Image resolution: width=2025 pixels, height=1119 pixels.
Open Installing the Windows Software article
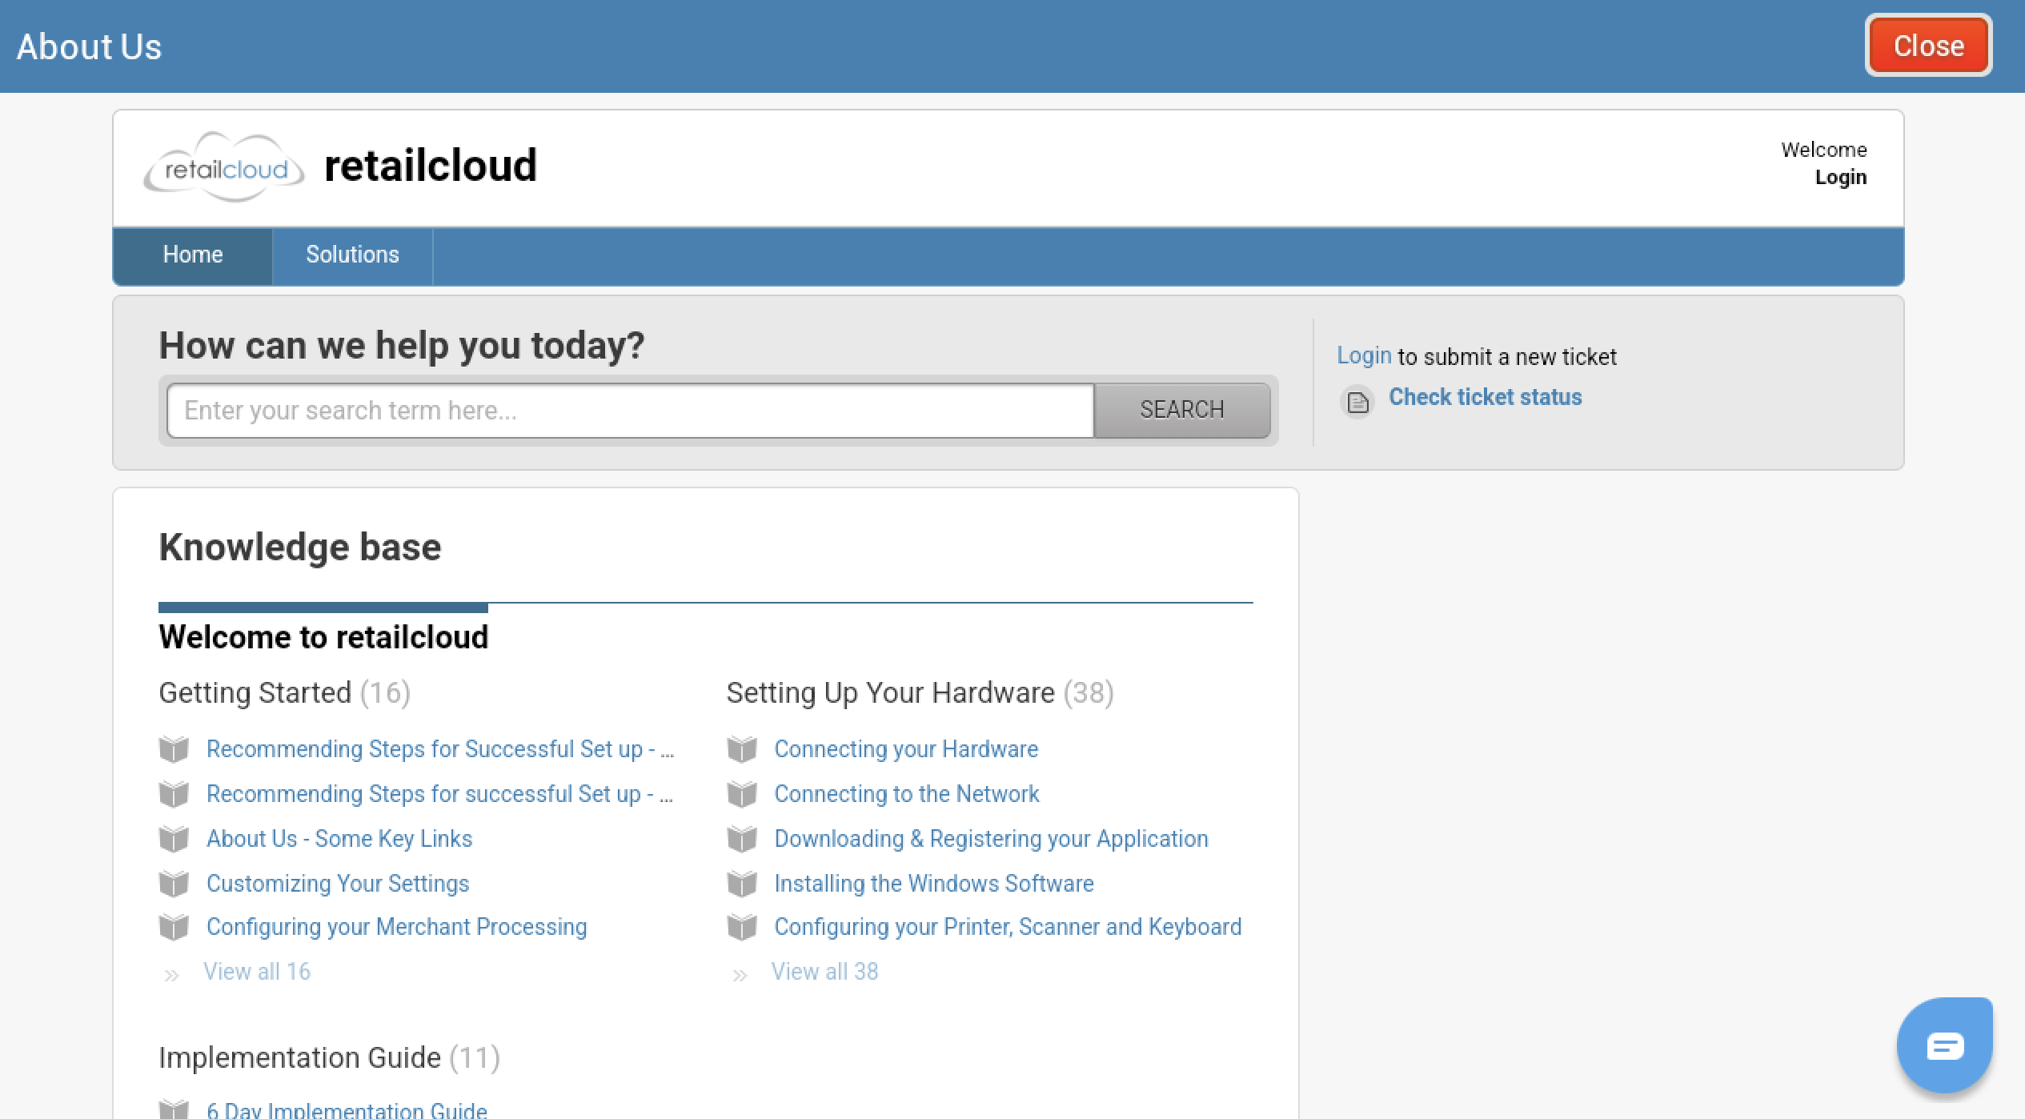[933, 884]
